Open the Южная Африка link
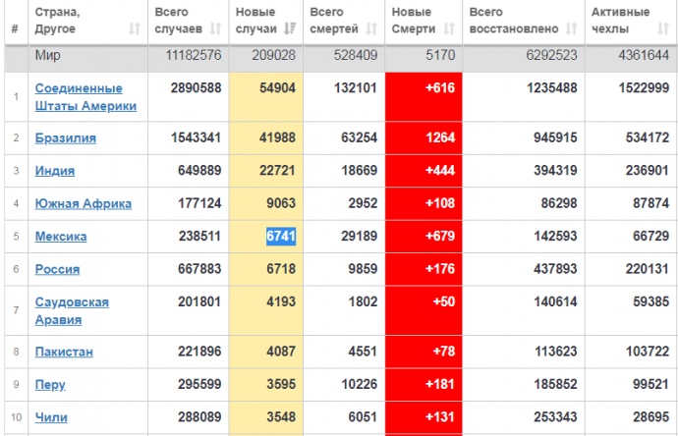The image size is (678, 436). (84, 204)
